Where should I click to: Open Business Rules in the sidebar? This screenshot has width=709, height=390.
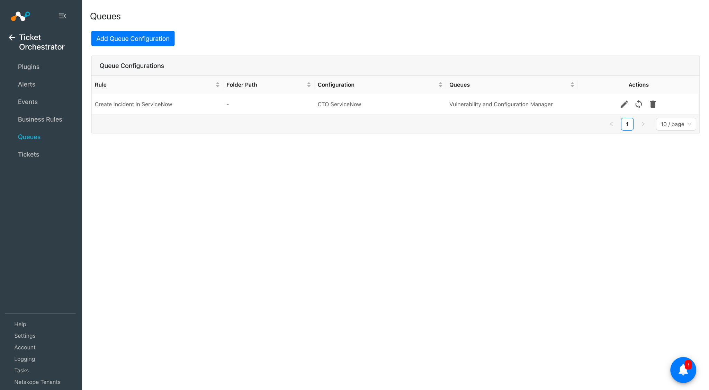[x=40, y=119]
